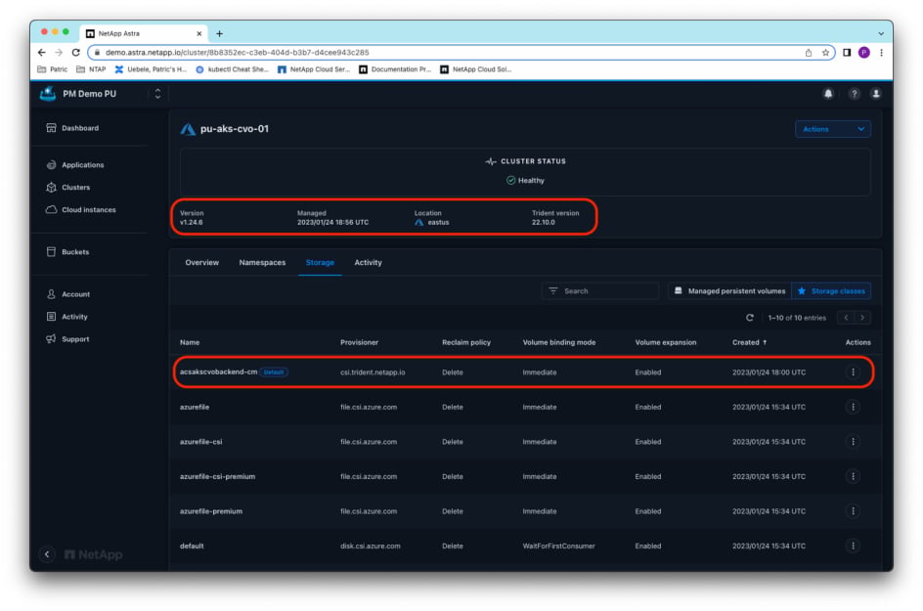
Task: Open Chrome profile avatar
Action: [x=864, y=53]
